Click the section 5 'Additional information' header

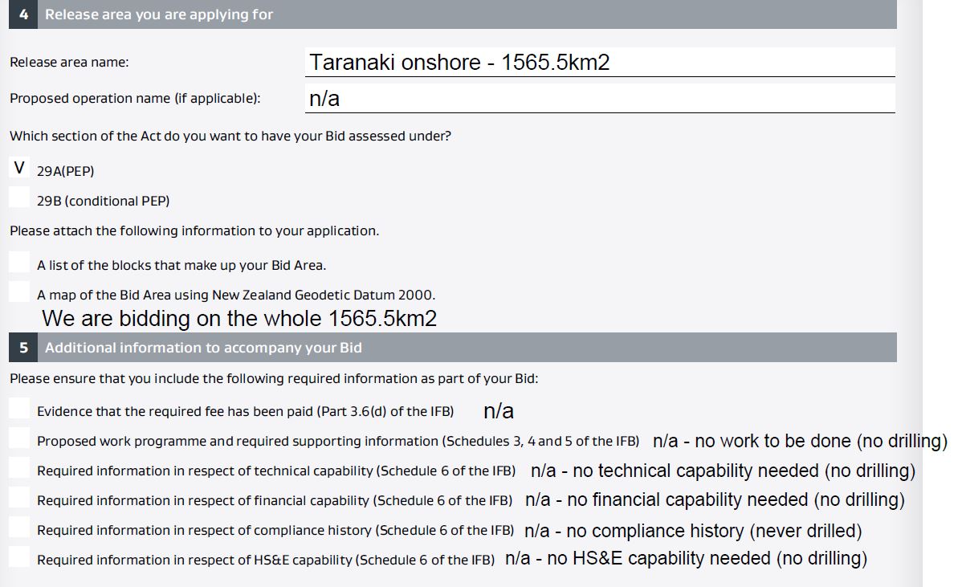tap(203, 348)
